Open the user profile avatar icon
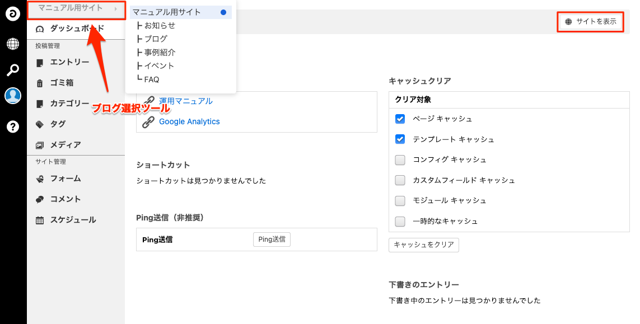 click(13, 96)
